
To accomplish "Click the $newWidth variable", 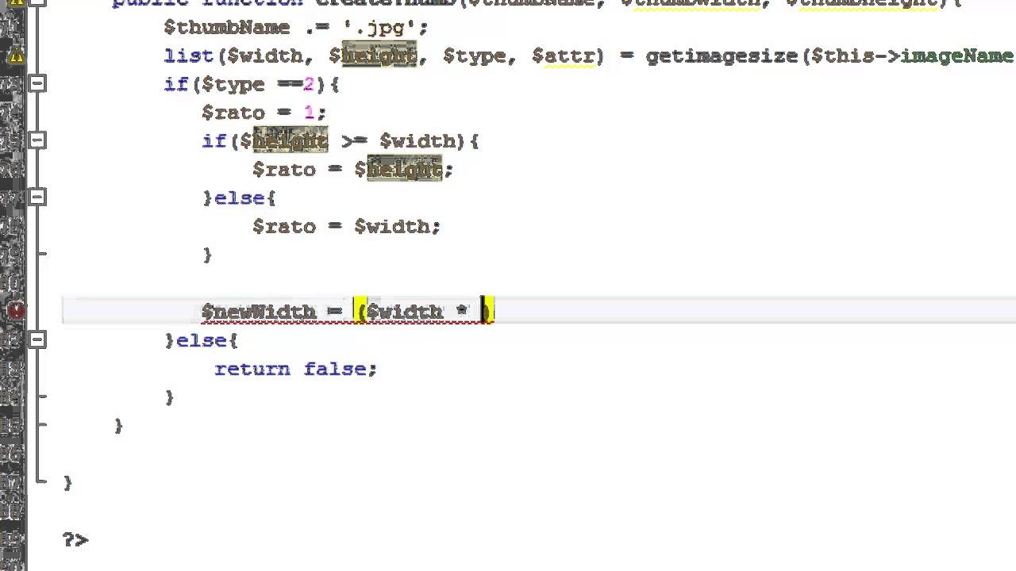I will point(259,311).
